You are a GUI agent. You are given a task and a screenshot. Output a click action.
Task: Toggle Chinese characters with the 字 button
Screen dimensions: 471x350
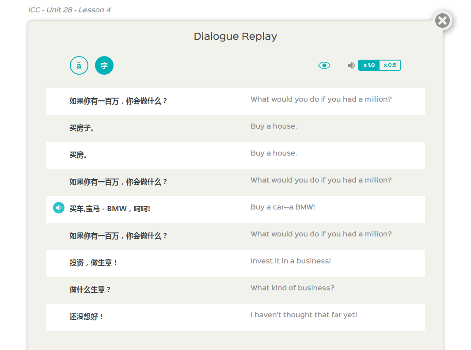[104, 66]
